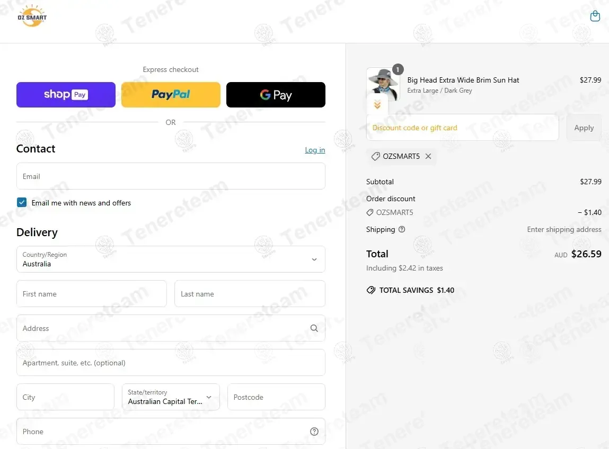Pay with Shop Pay express checkout

[66, 95]
